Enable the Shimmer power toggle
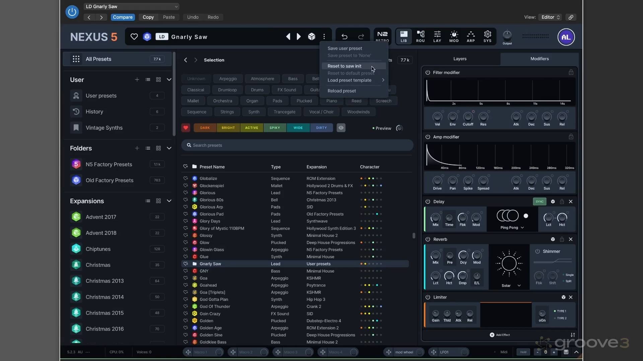 point(538,251)
